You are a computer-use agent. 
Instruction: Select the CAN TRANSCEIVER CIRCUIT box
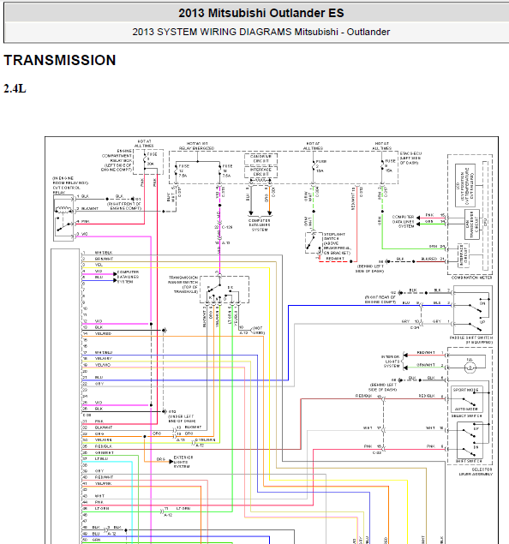click(472, 224)
